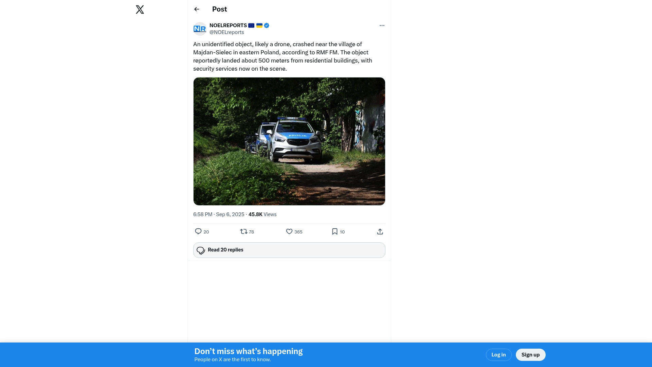Viewport: 652px width, 367px height.
Task: Click the blue verified badge
Action: [x=267, y=25]
